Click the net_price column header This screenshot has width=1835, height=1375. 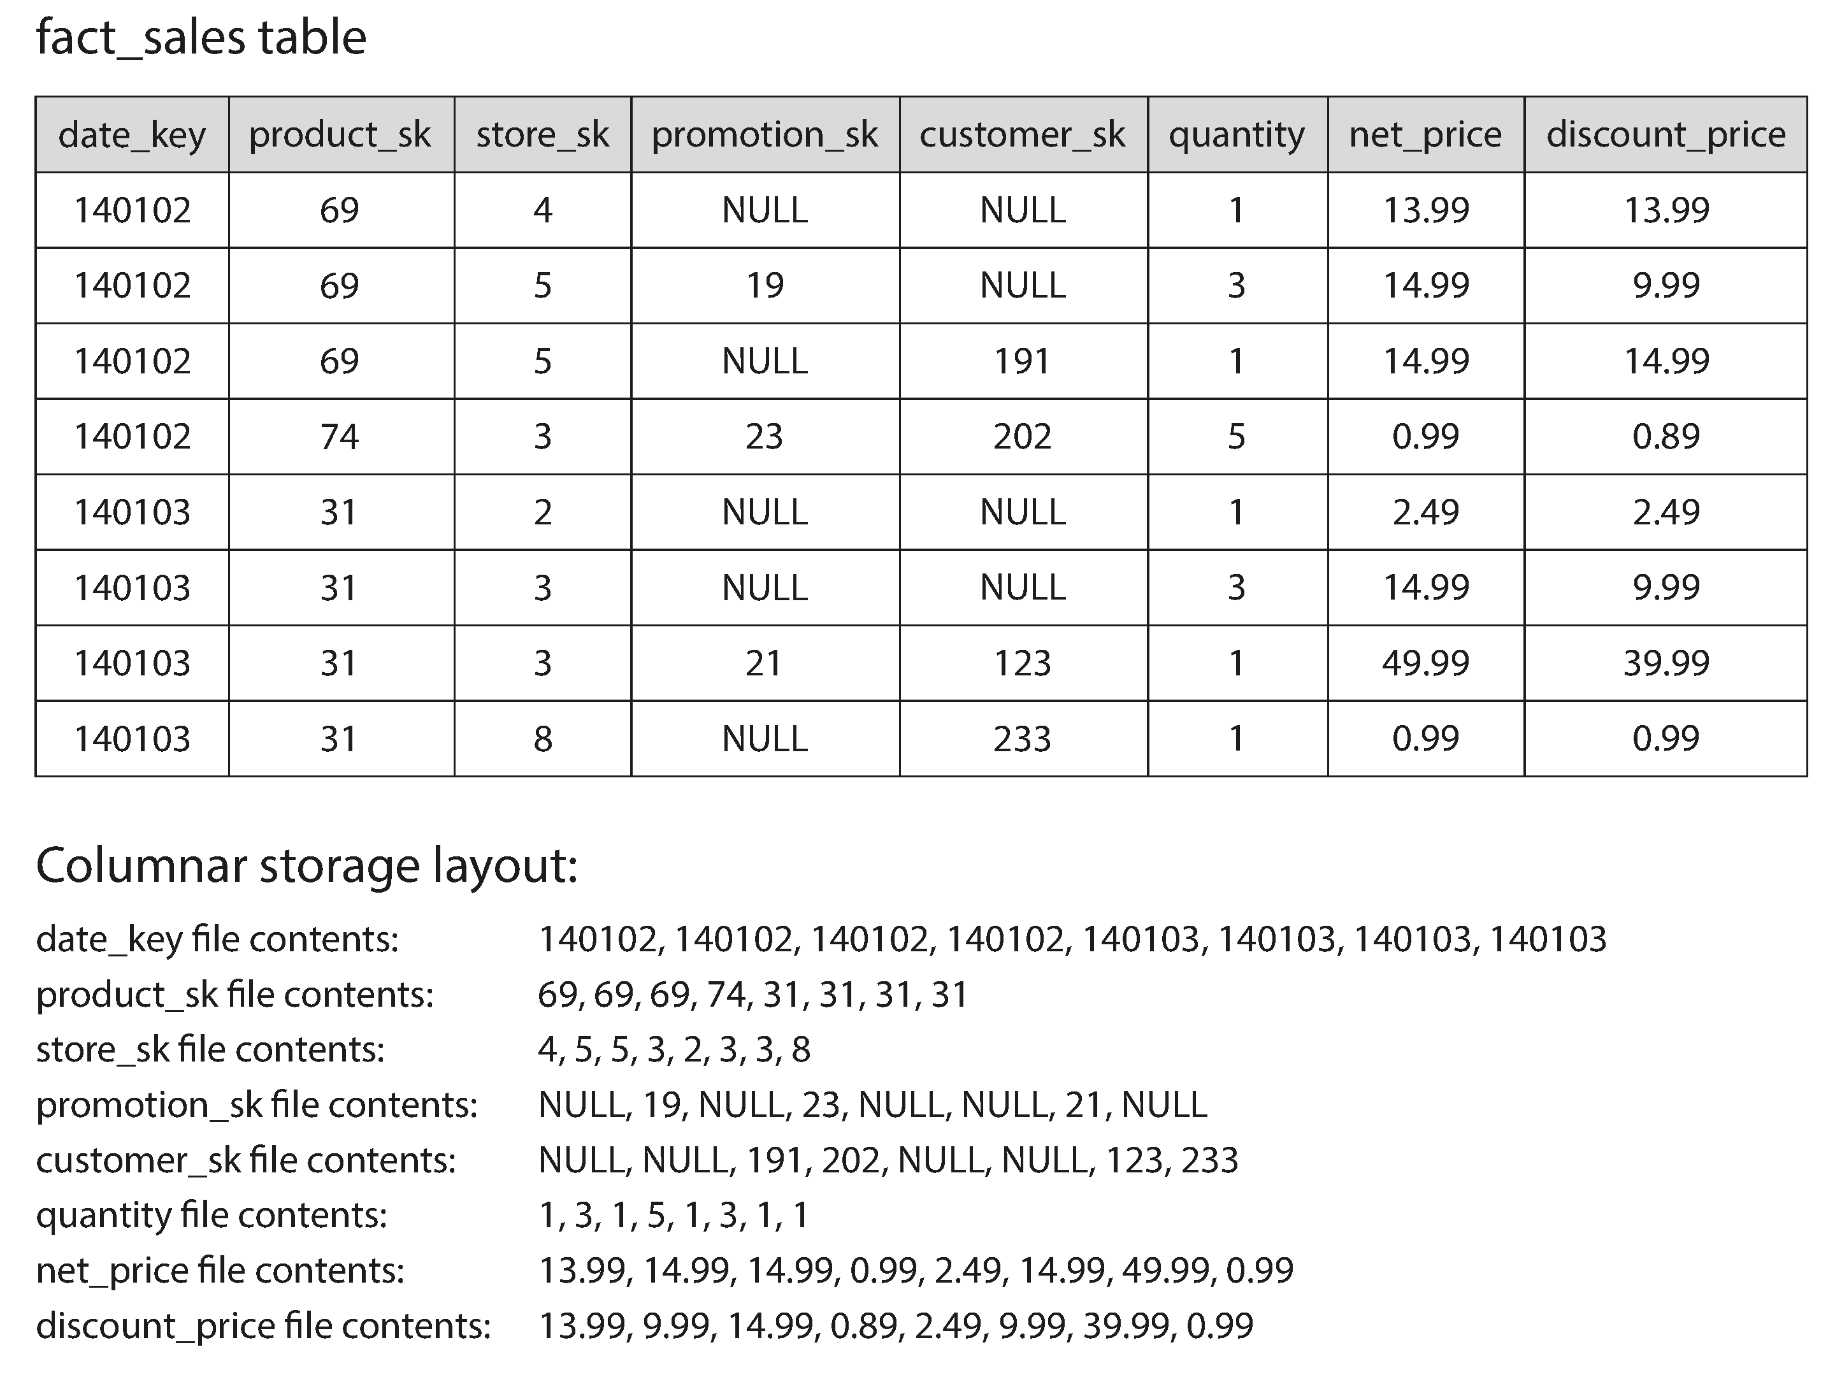(1425, 134)
